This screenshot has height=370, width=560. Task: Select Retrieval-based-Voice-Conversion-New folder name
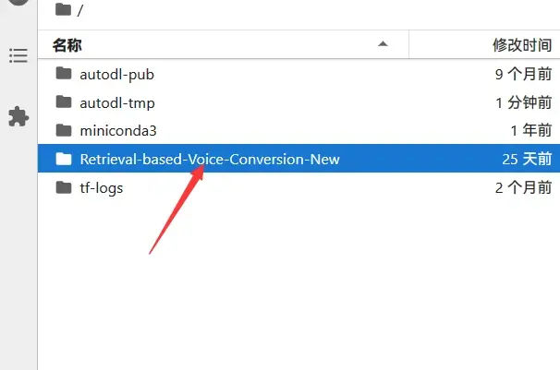click(x=210, y=160)
